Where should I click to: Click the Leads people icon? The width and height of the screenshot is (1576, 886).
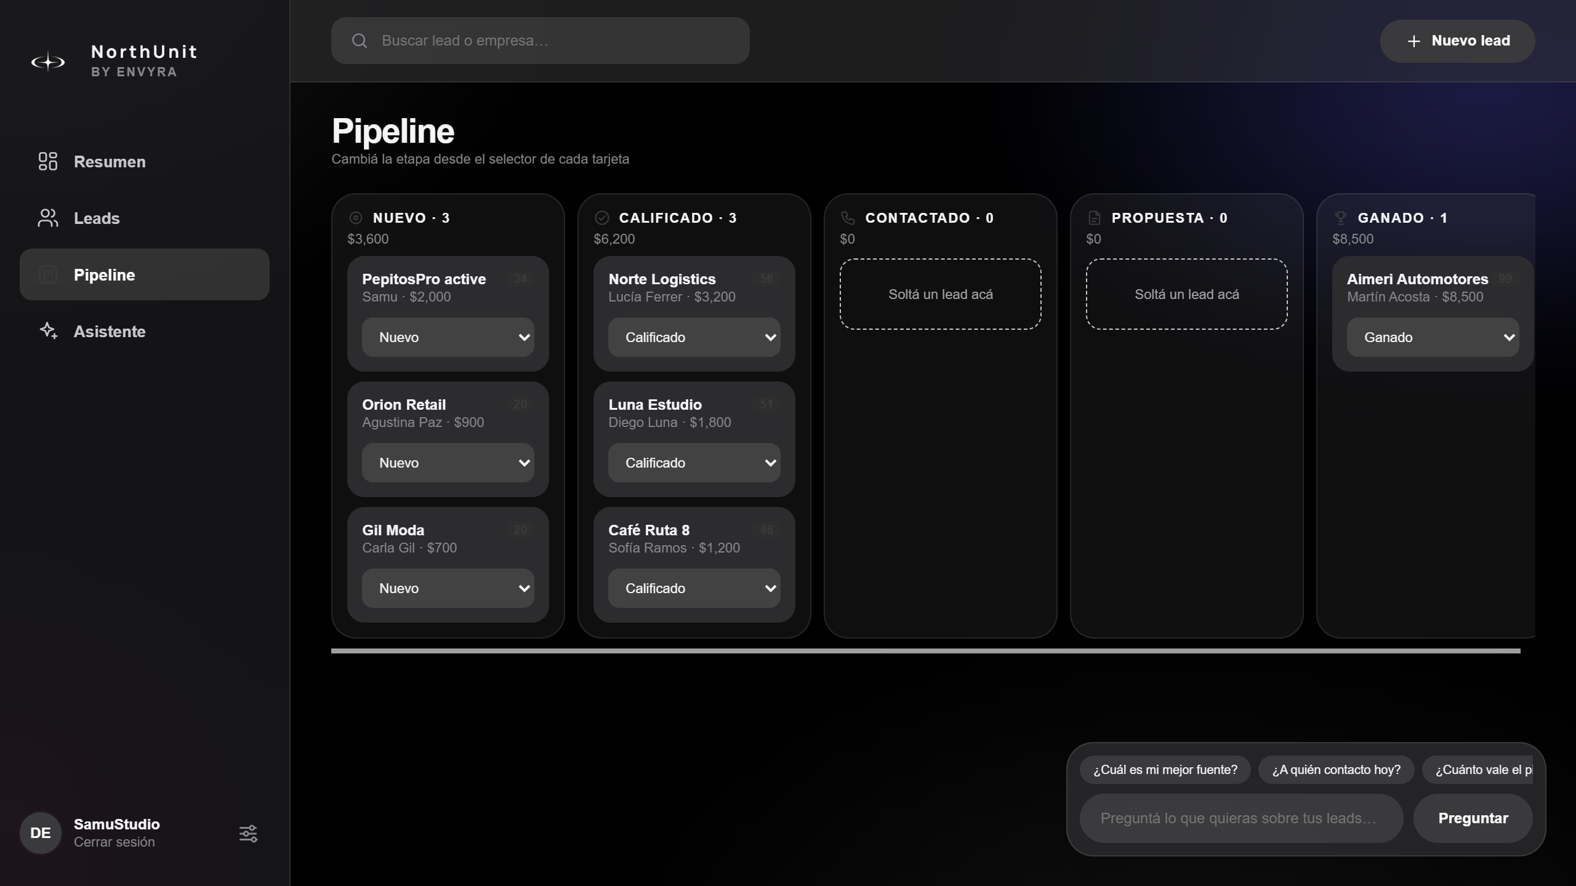point(48,218)
